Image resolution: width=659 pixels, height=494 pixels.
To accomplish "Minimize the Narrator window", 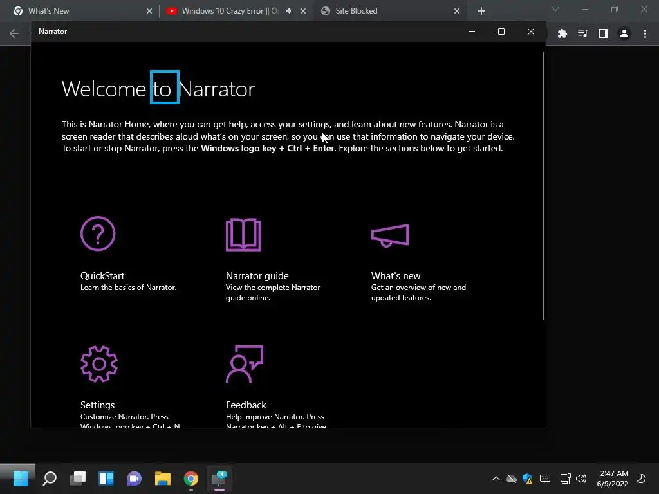I will [x=472, y=32].
